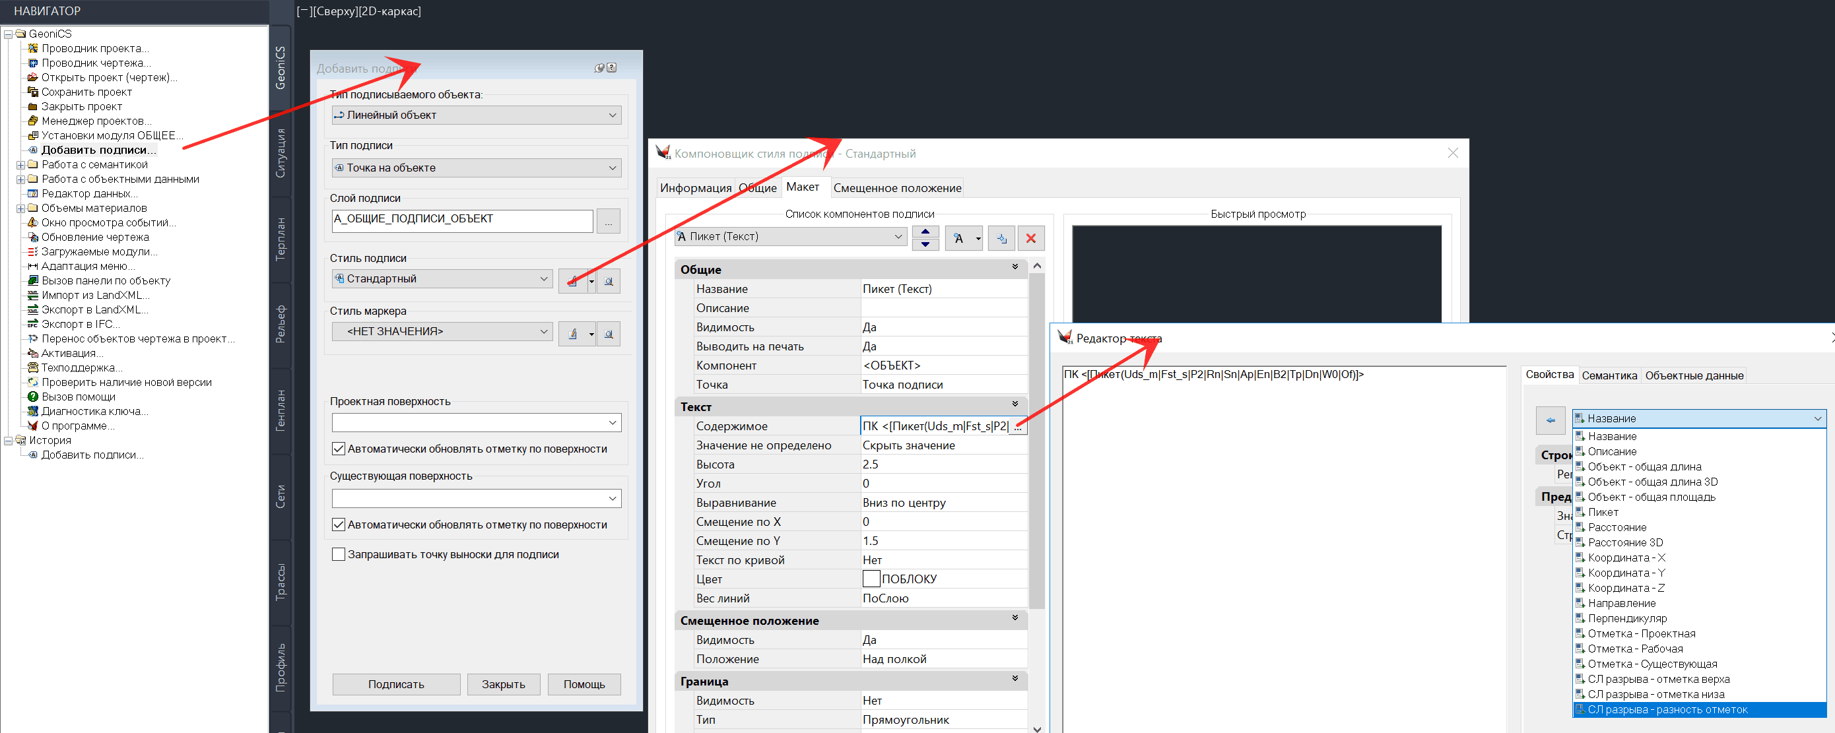This screenshot has width=1835, height=733.
Task: Click blue back arrow in text editor
Action: coord(1550,420)
